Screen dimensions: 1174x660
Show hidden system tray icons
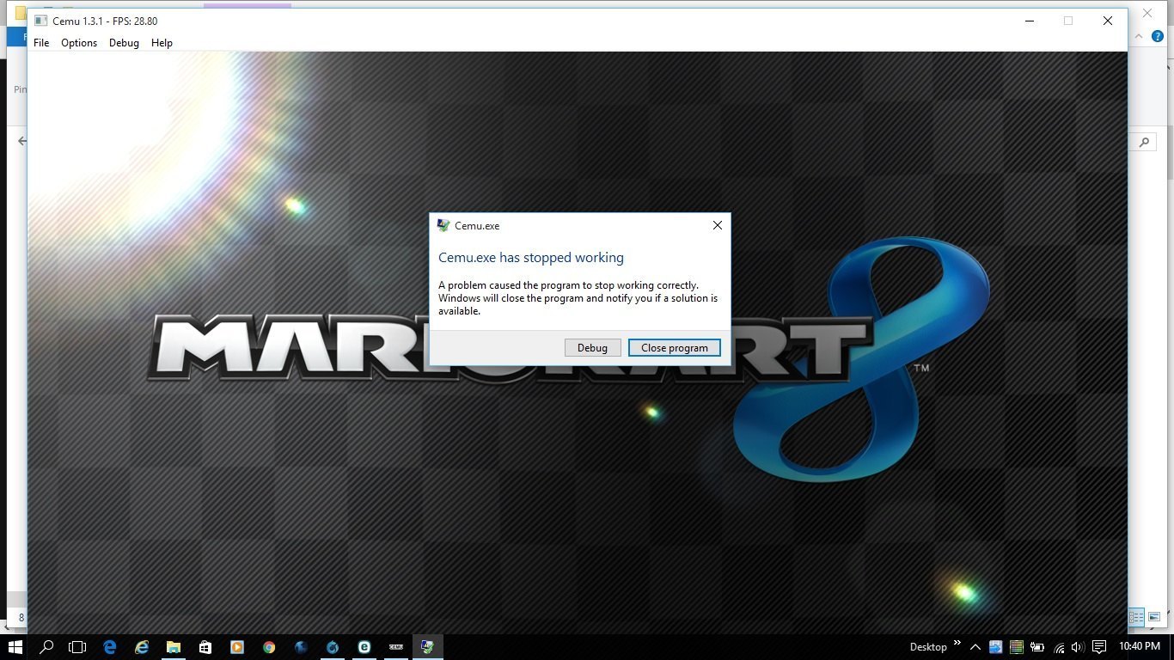[x=975, y=647]
